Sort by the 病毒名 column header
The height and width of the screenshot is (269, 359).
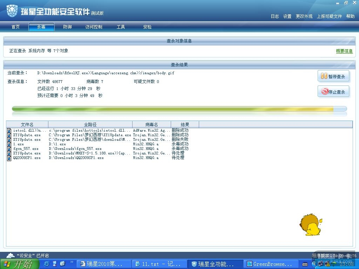tap(151, 124)
